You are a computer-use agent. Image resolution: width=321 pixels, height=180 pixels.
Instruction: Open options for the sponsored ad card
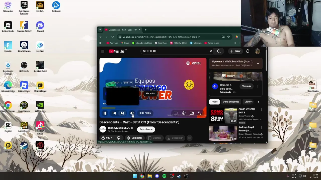click(x=258, y=86)
